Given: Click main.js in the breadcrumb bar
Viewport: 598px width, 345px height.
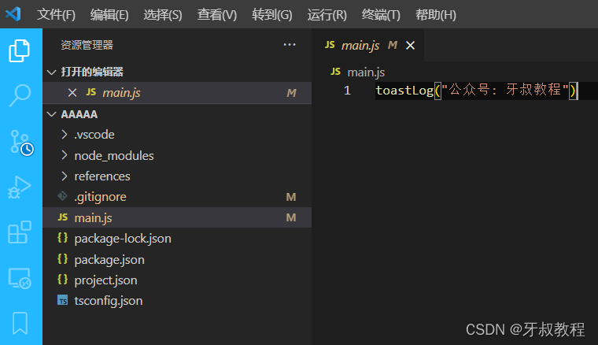Looking at the screenshot, I should point(366,72).
